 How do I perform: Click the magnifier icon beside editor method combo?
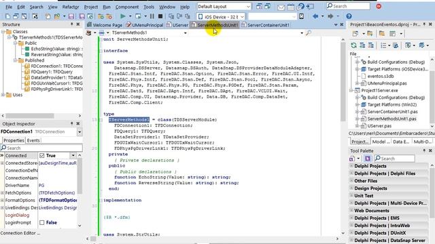308,33
